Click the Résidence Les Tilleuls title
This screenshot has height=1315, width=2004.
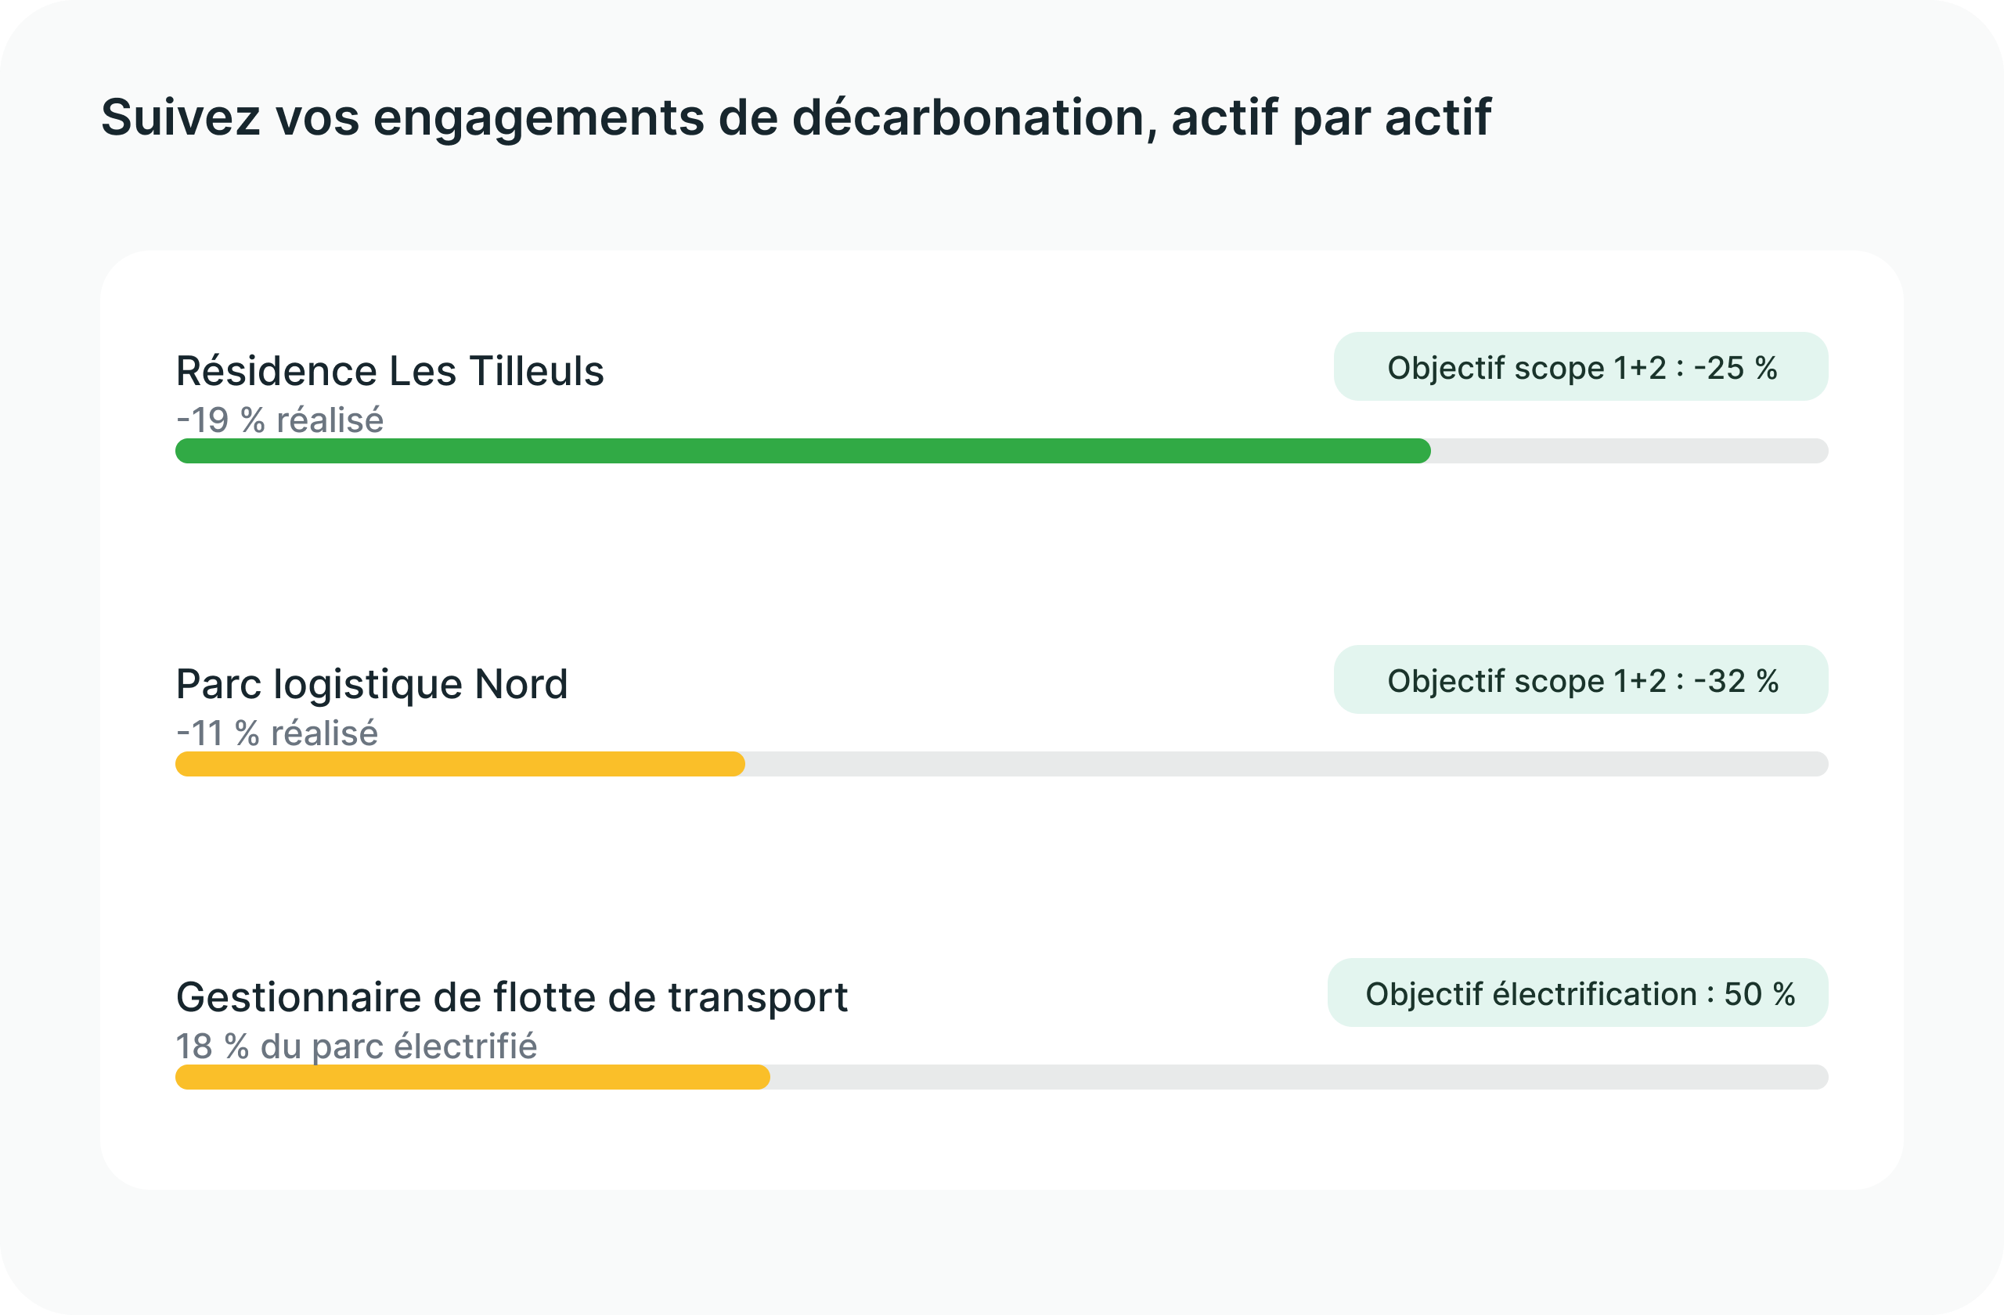(390, 370)
